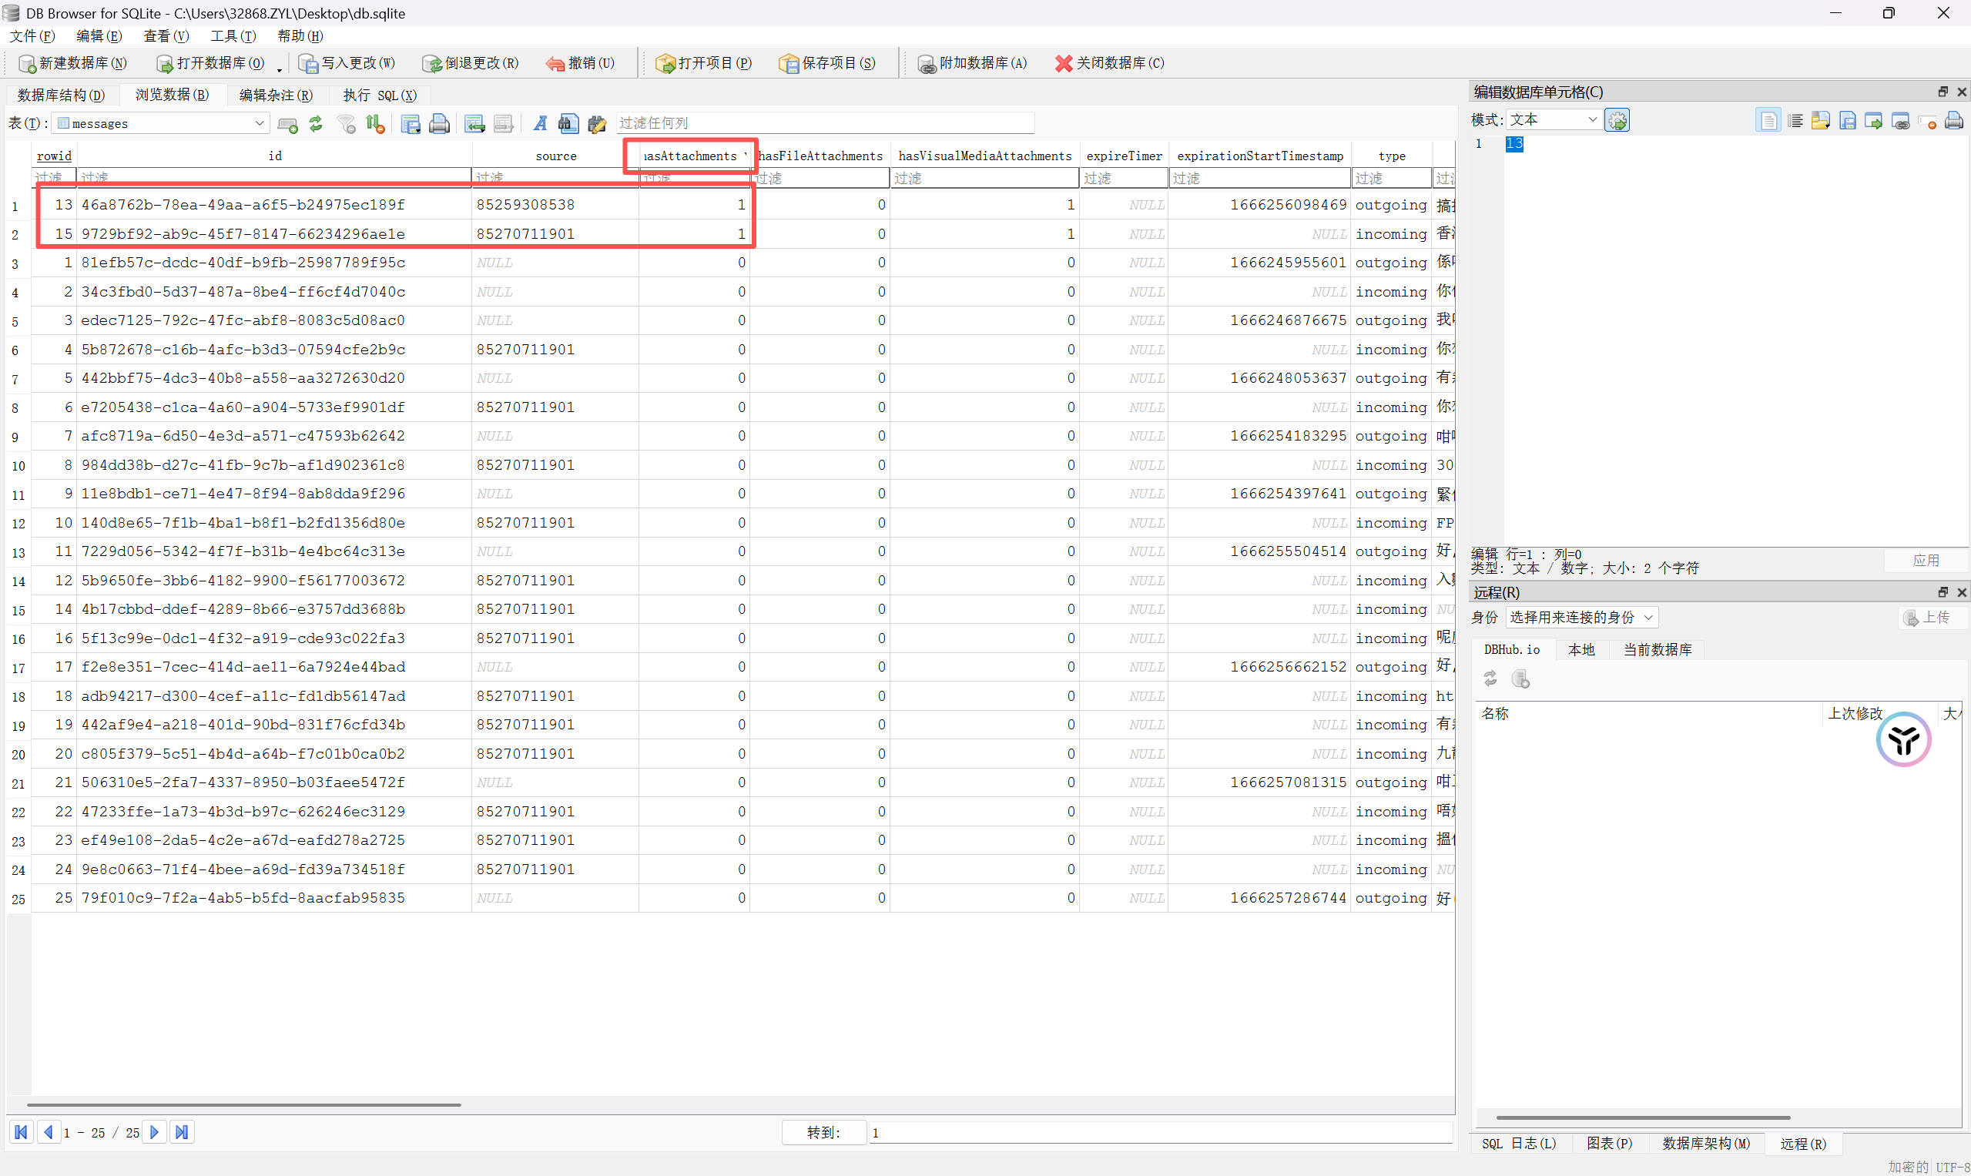Image resolution: width=1971 pixels, height=1176 pixels.
Task: Click the 写入更改(W) button
Action: (x=347, y=63)
